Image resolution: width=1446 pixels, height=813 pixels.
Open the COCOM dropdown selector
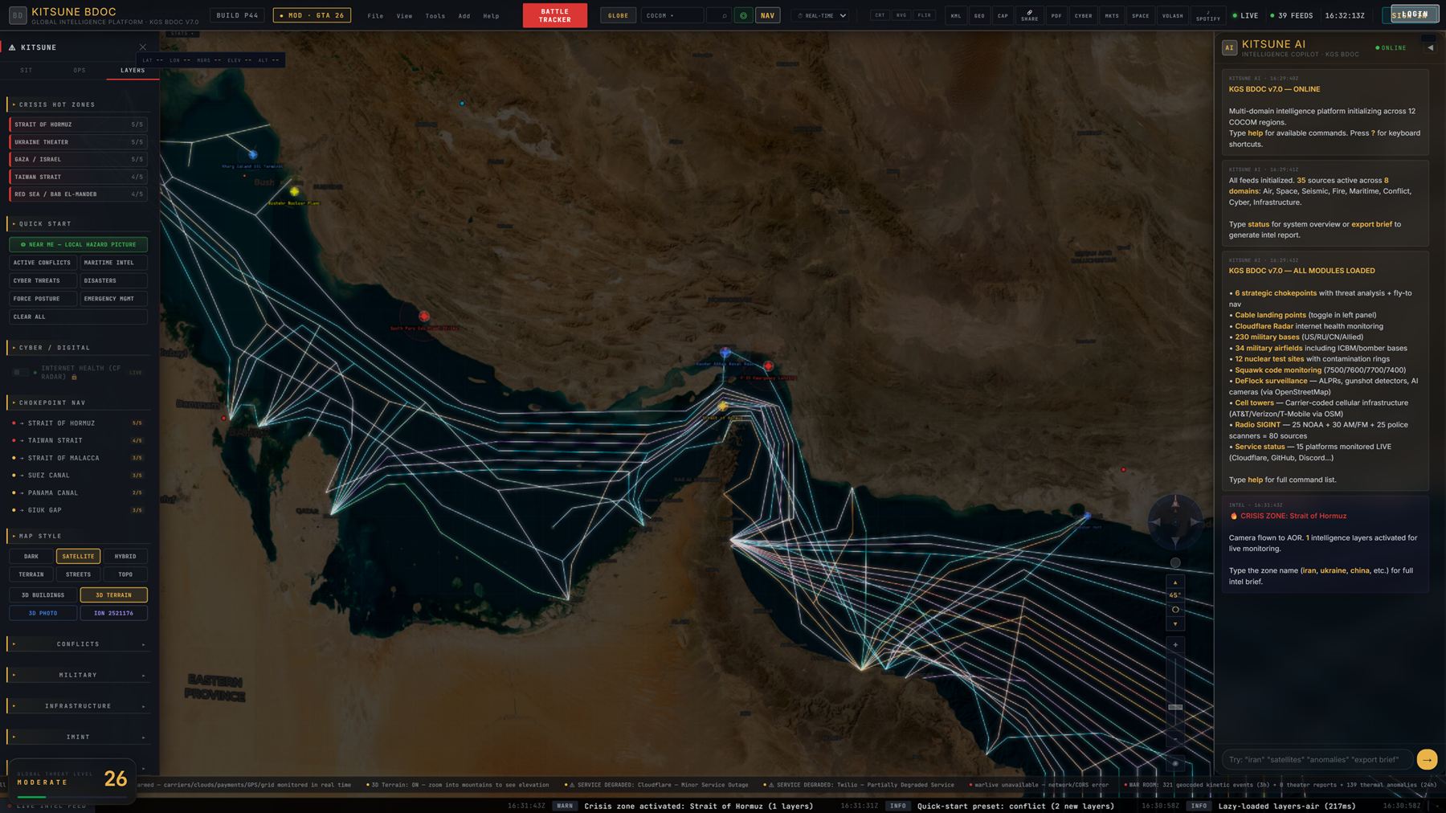click(672, 15)
